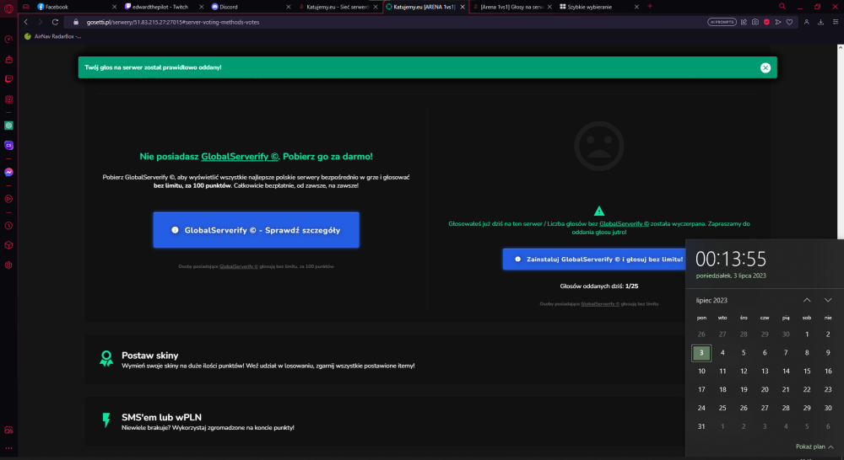Add page to bookmarks with heart icon

(x=790, y=22)
